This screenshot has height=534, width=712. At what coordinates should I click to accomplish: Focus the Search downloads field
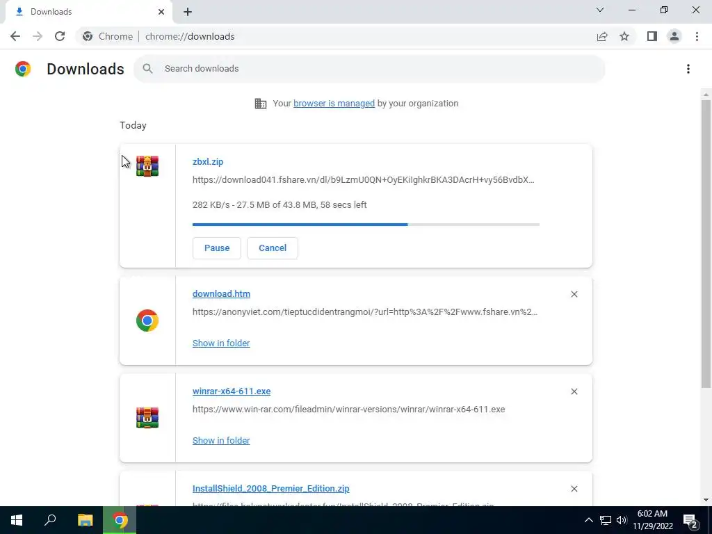point(369,69)
